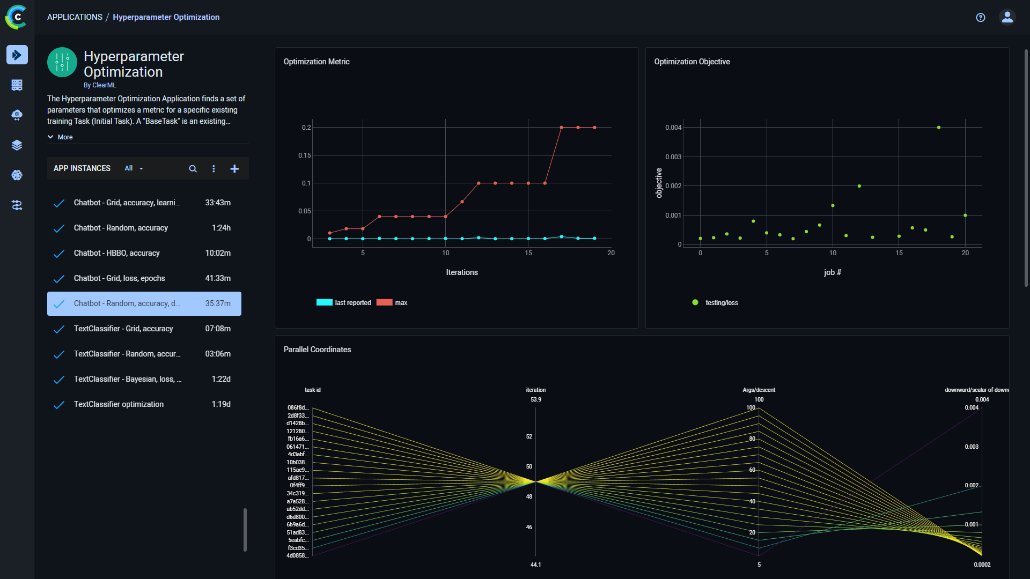The height and width of the screenshot is (579, 1030).
Task: Select the 'Chatbot - HBBO, accuracy' instance
Action: click(x=116, y=253)
